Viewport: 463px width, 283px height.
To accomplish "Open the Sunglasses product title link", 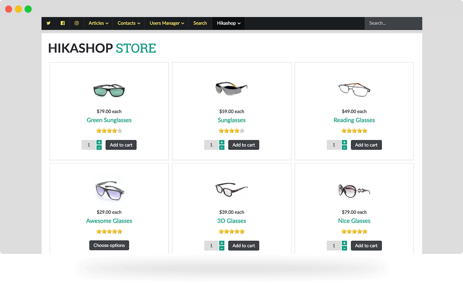I will [231, 120].
